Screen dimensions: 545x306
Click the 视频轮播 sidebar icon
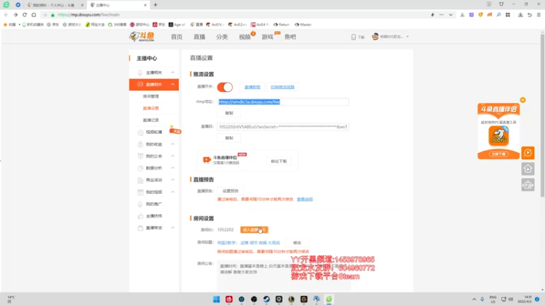pos(140,132)
